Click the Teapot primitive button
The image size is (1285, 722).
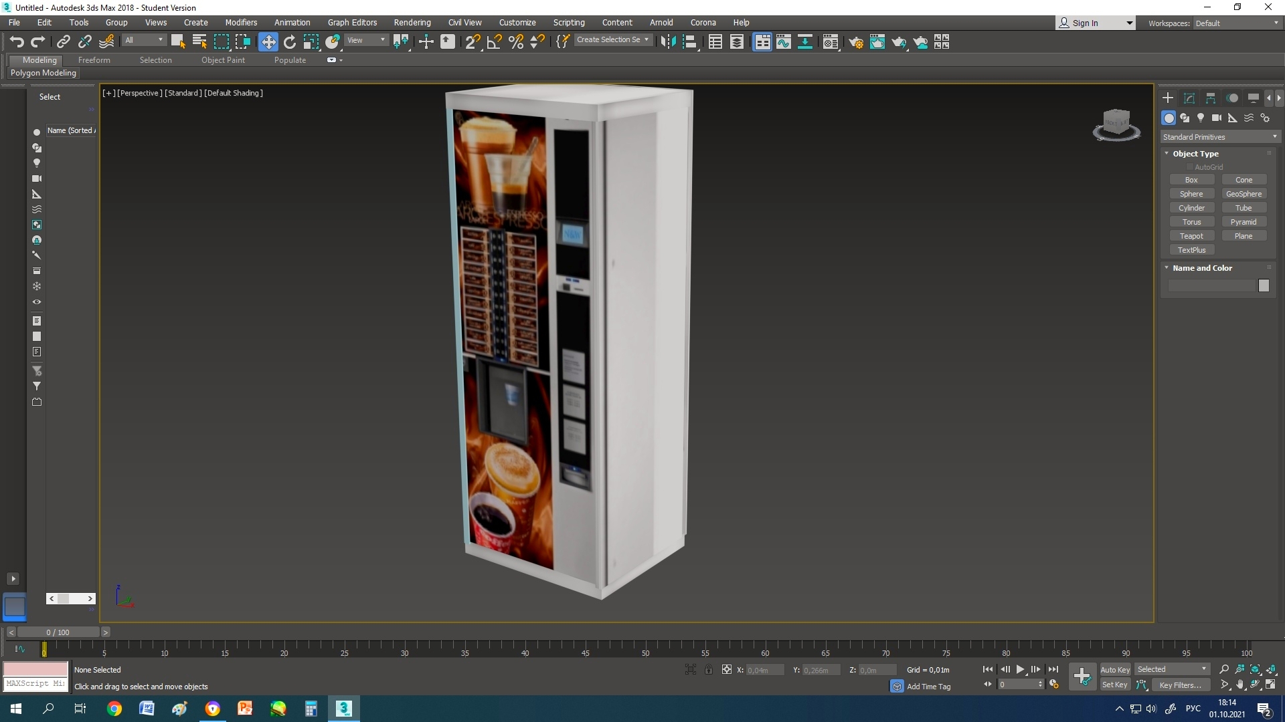[1191, 236]
